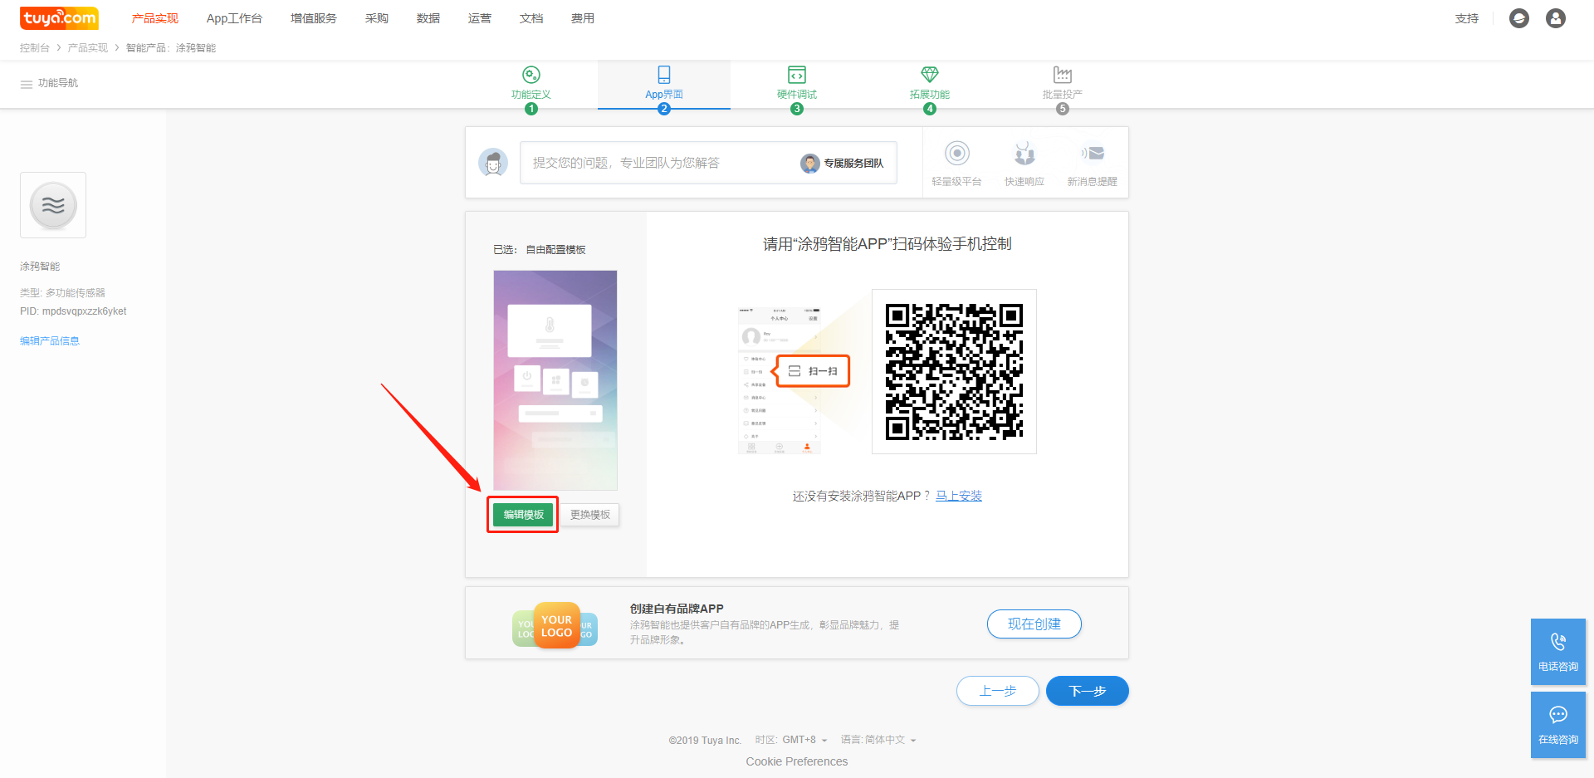The image size is (1594, 778).
Task: Open the 语言 简体中文 dropdown
Action: [x=878, y=740]
